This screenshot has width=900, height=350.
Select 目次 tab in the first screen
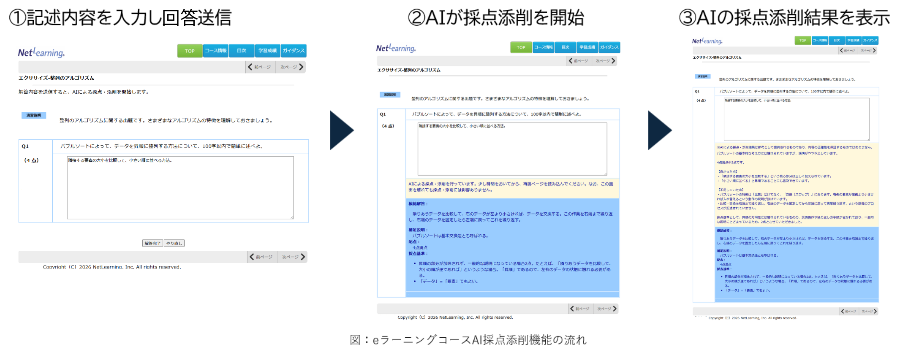(242, 51)
